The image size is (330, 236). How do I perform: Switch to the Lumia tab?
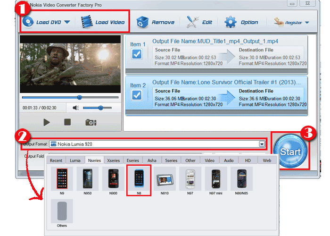coord(75,160)
